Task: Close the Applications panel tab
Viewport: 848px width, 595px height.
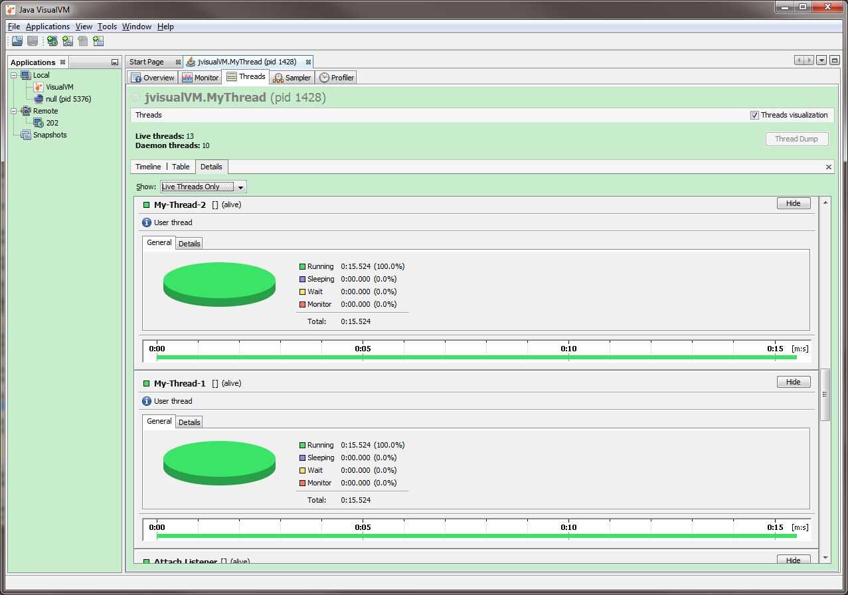Action: pos(62,62)
